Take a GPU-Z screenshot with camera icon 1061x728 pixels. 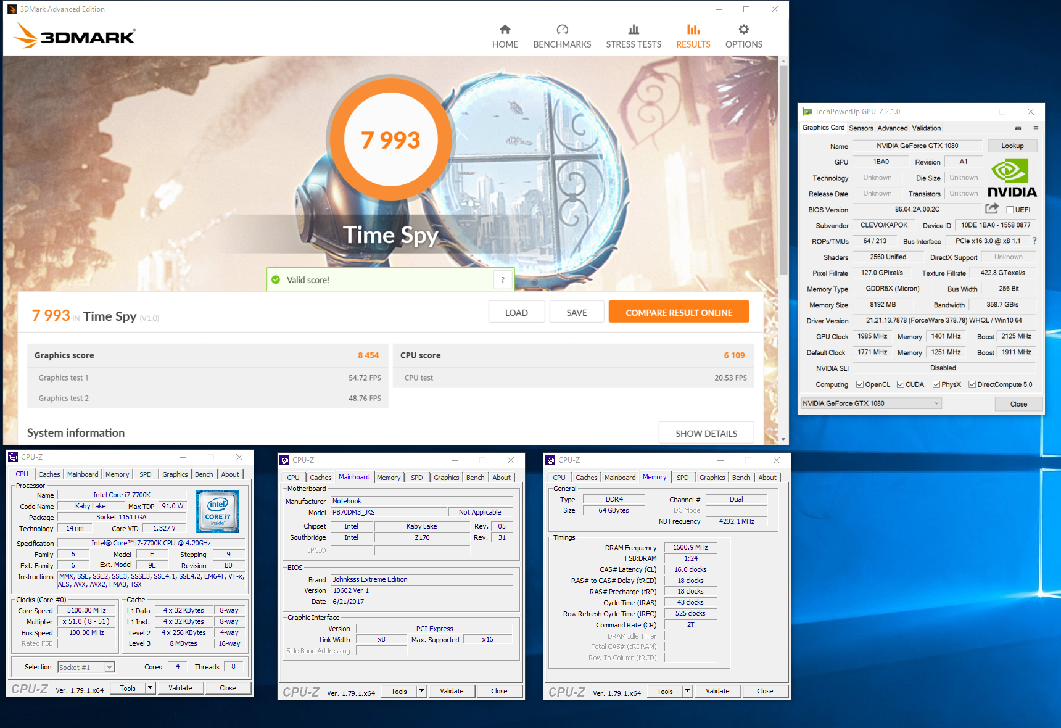(x=1018, y=128)
